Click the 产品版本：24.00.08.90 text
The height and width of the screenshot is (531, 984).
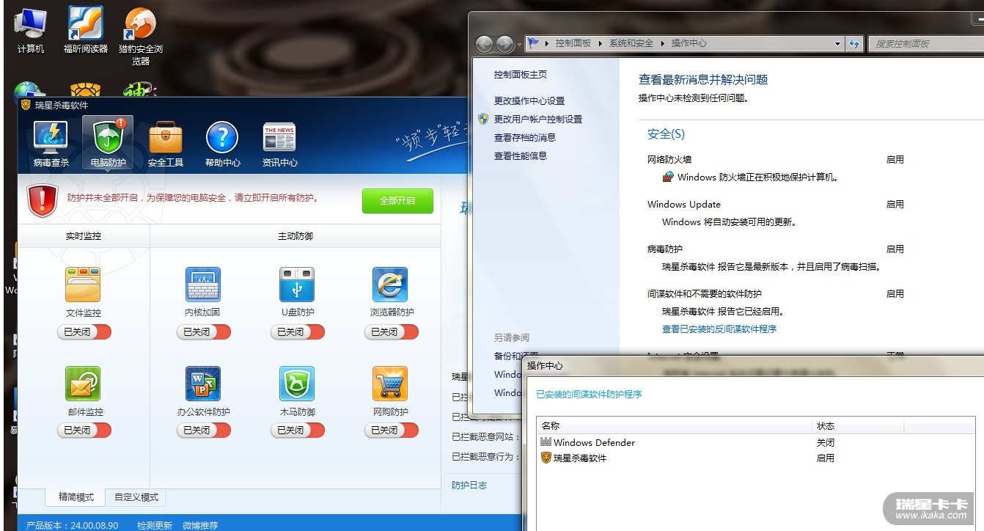point(72,525)
